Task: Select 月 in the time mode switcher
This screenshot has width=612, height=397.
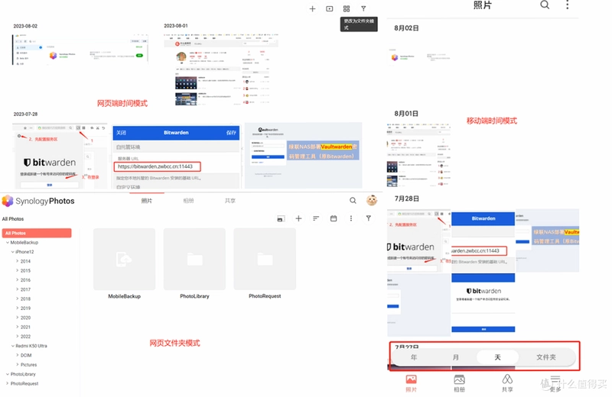Action: pos(455,357)
